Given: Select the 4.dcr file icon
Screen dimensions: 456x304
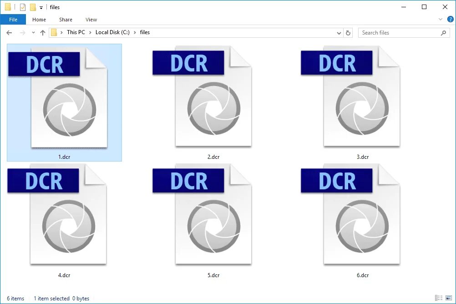Looking at the screenshot, I should coord(57,214).
